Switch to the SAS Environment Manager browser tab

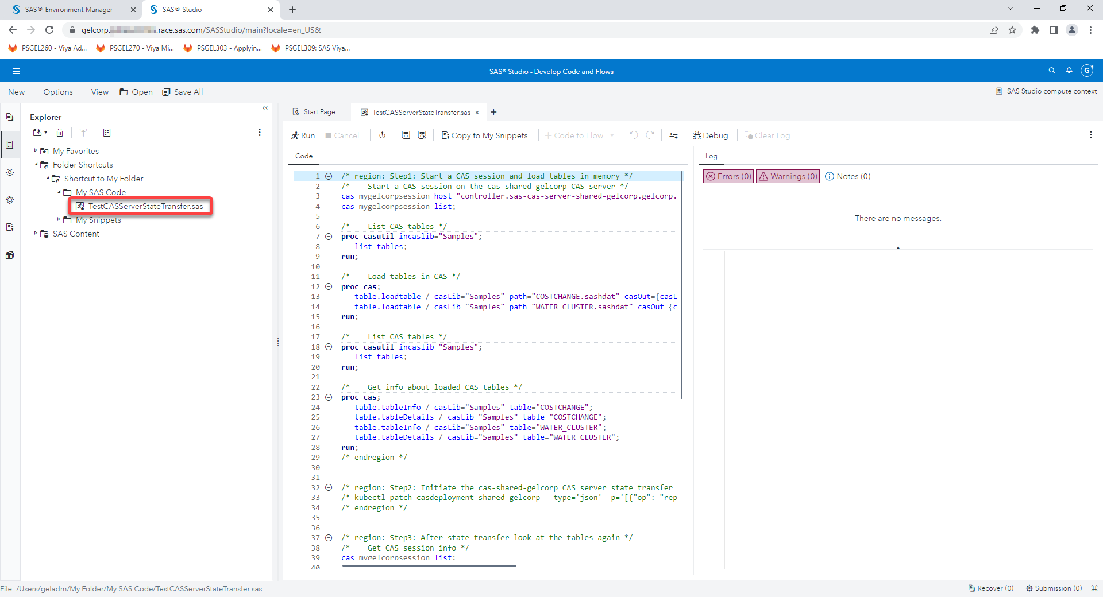(69, 10)
